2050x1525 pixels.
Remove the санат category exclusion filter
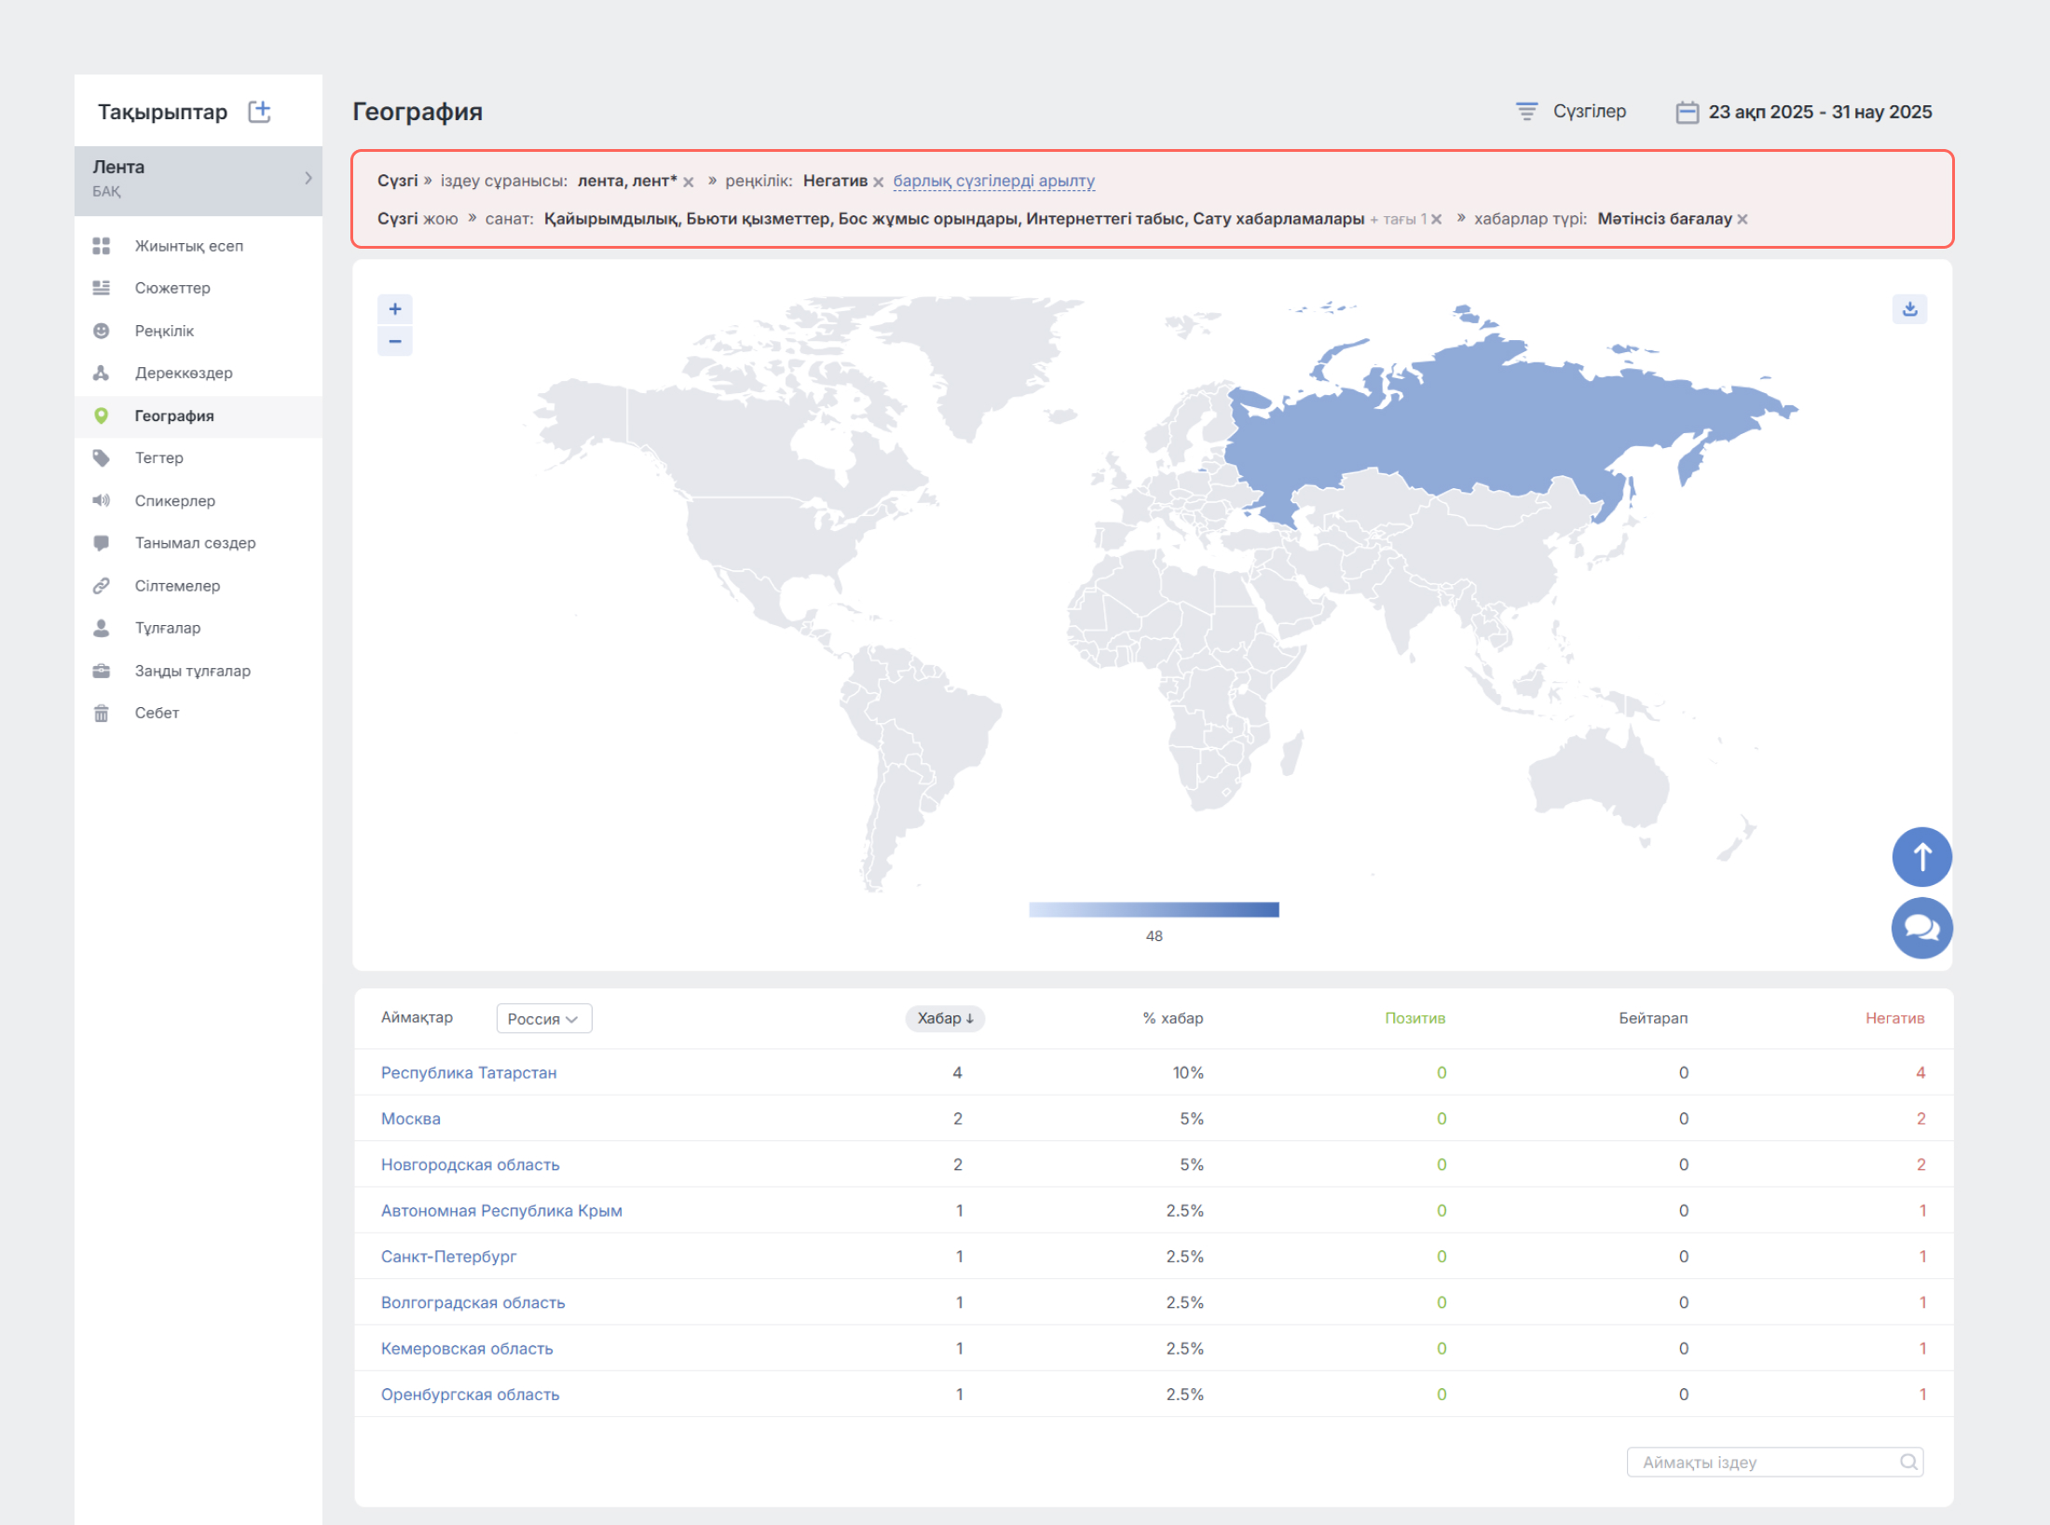pyautogui.click(x=1436, y=220)
